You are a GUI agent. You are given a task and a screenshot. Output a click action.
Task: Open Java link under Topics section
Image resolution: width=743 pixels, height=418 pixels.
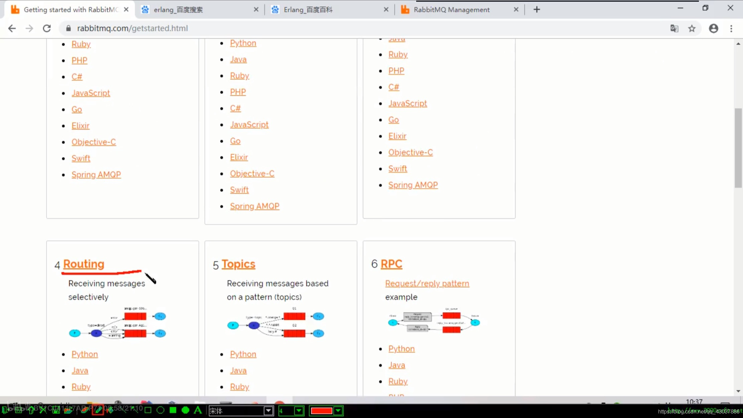238,371
